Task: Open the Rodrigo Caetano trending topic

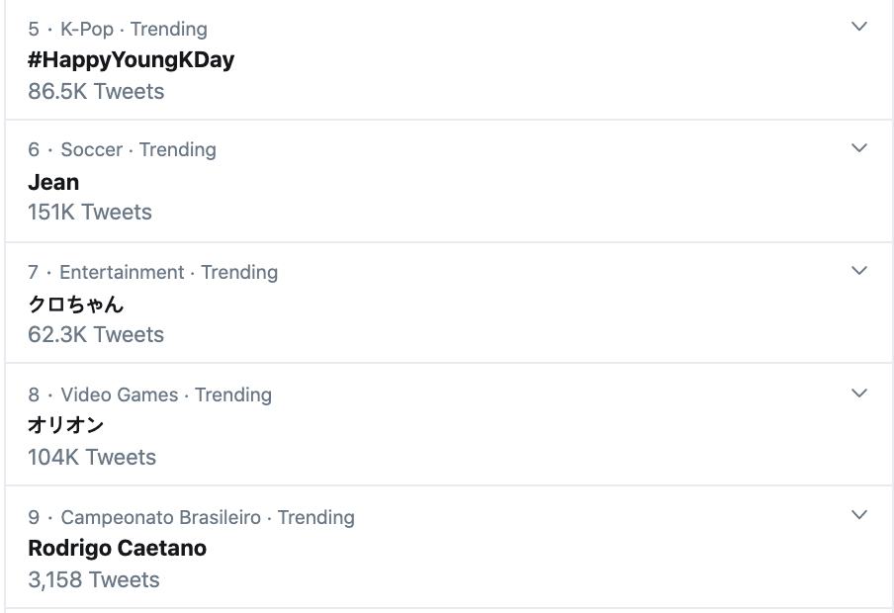Action: pos(117,548)
